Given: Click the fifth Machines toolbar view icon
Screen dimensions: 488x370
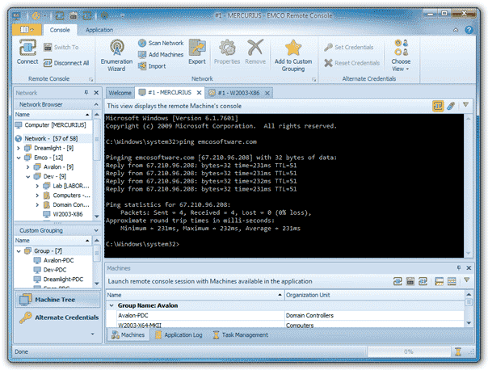Looking at the screenshot, I should tap(452, 281).
